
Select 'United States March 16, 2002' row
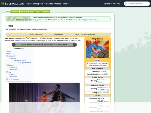point(98,74)
